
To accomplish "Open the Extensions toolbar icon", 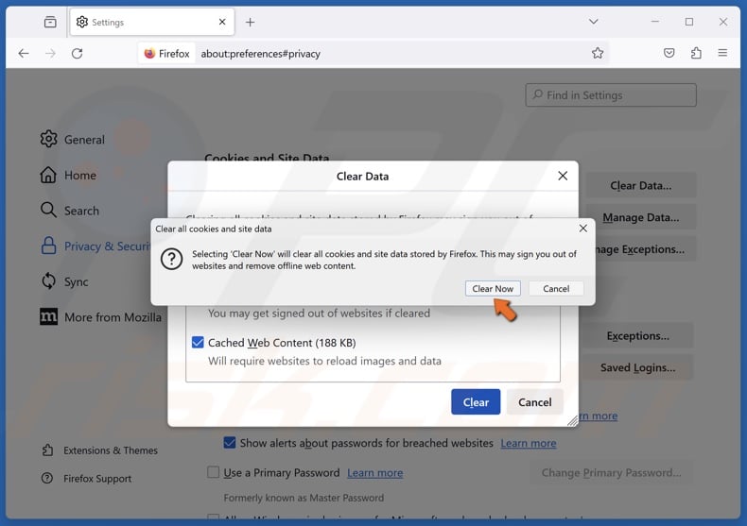I will (696, 53).
